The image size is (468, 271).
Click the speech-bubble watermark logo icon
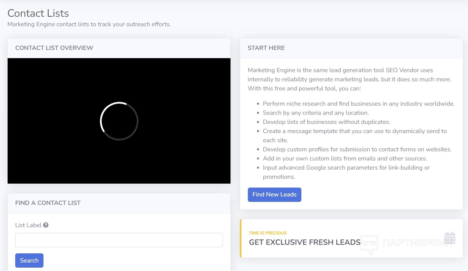click(369, 244)
